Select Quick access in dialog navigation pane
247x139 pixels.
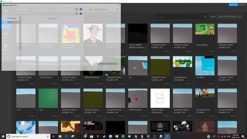tap(12, 18)
